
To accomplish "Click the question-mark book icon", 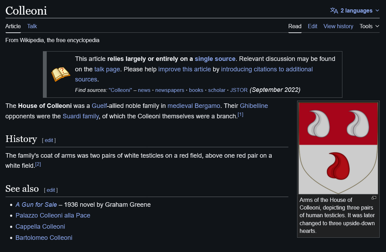I will 61,74.
